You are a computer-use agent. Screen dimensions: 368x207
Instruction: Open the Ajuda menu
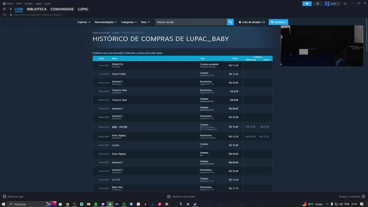[x=47, y=3]
